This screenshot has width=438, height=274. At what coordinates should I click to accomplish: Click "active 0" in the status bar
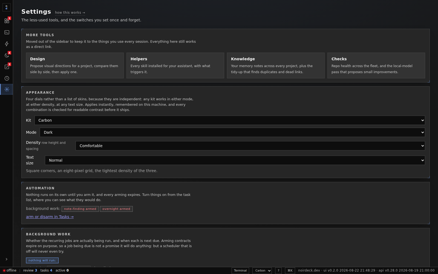click(x=62, y=270)
